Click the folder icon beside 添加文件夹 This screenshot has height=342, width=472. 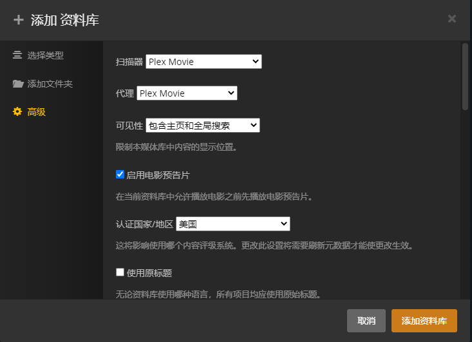click(18, 83)
